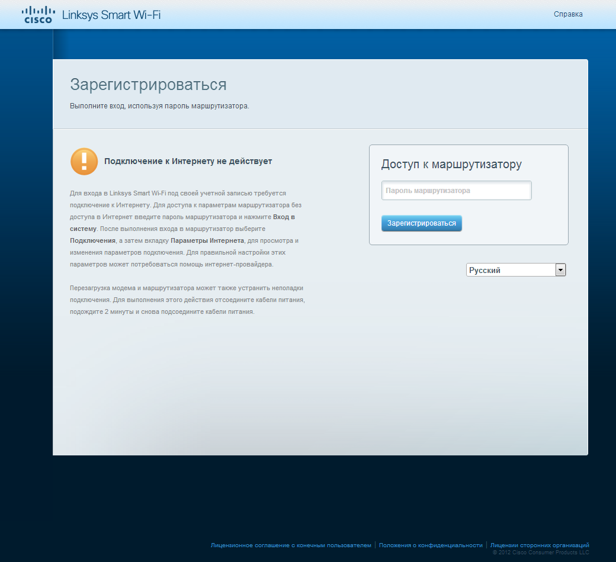Open the Русский language dropdown
Image resolution: width=616 pixels, height=562 pixels.
pyautogui.click(x=516, y=270)
